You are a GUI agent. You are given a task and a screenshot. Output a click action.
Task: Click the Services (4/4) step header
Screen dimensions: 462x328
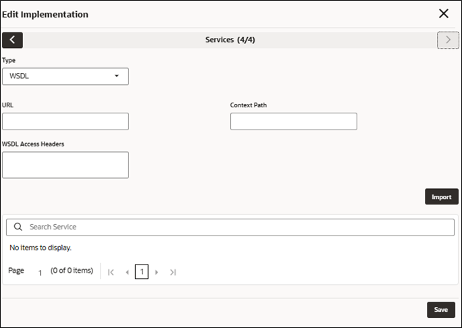coord(230,40)
